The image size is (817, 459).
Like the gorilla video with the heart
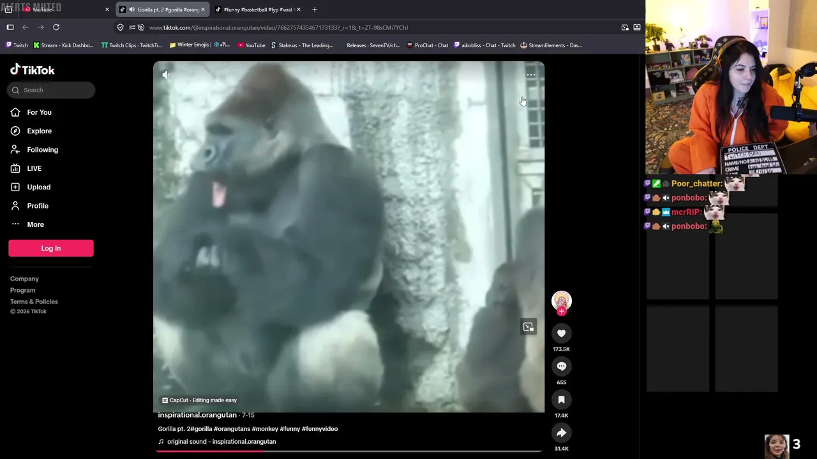pos(561,333)
